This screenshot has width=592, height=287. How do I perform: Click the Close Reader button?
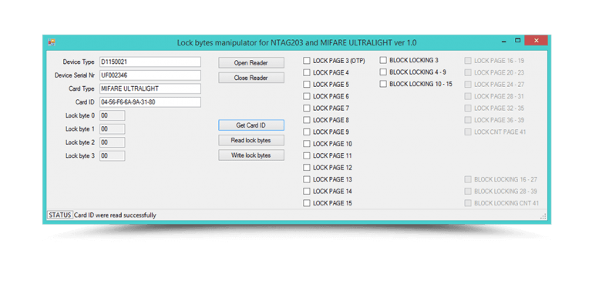tap(251, 78)
